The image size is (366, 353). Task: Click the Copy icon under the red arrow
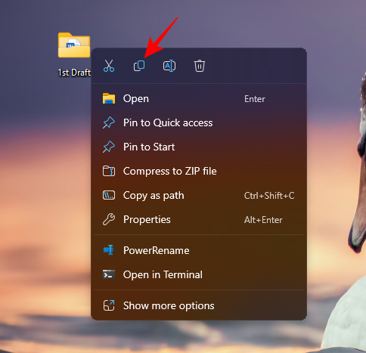[139, 66]
